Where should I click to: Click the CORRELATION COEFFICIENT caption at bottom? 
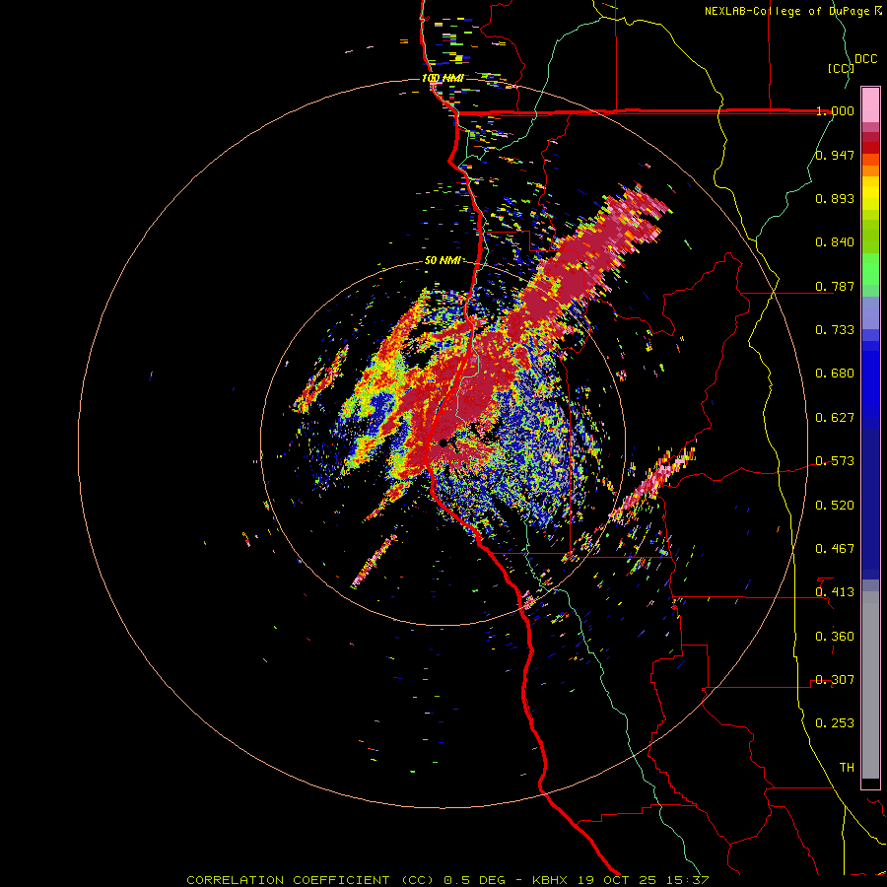tap(447, 880)
